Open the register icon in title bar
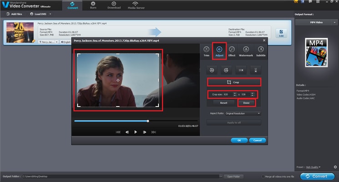339x182 pixels. coord(318,1)
